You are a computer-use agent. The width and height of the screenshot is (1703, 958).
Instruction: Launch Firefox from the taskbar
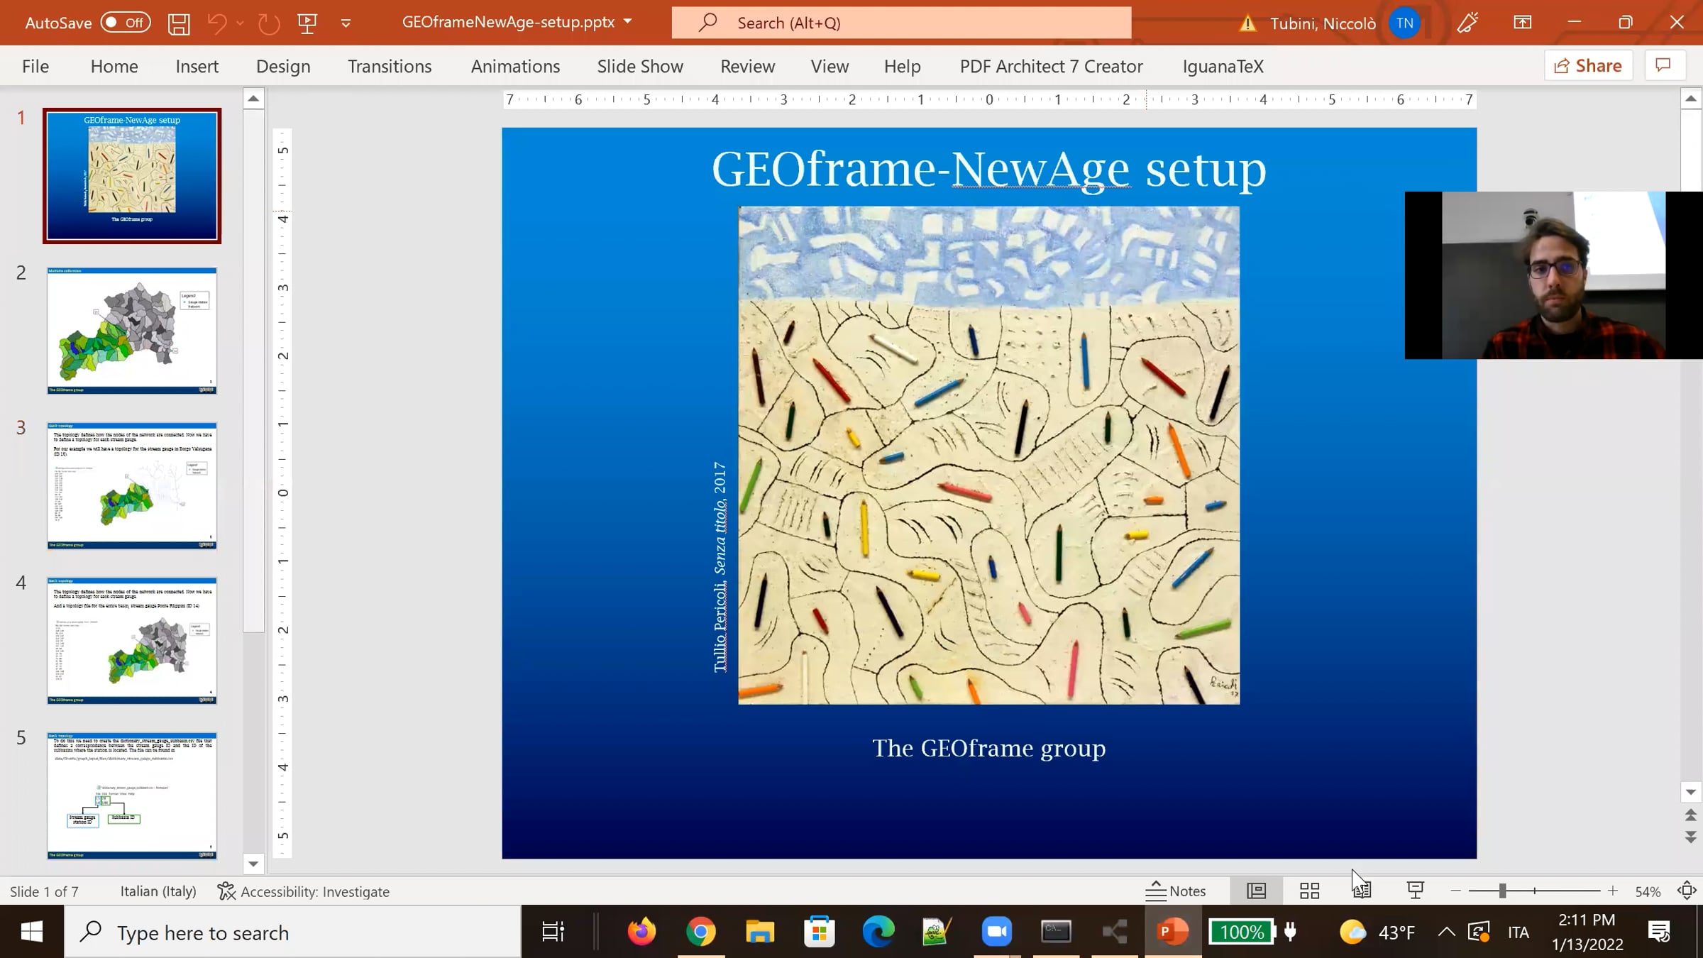point(641,932)
